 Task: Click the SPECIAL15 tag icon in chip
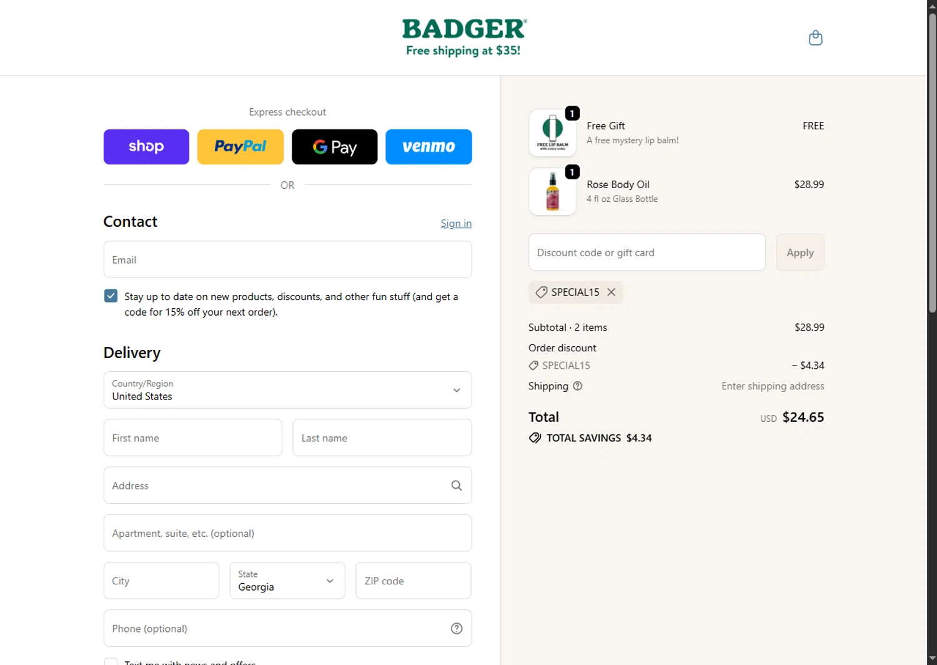pos(542,292)
